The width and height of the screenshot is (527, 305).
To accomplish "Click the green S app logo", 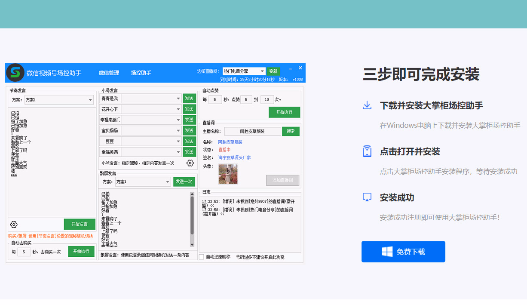I will click(15, 73).
